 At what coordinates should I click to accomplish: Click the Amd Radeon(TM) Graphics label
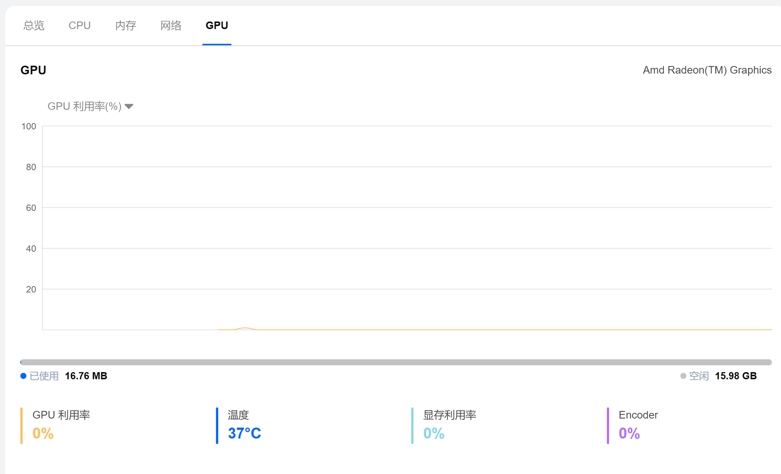click(707, 70)
